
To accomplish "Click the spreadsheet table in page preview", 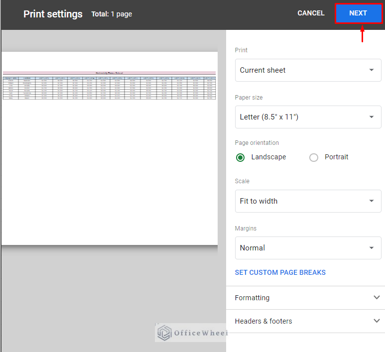I will [109, 86].
